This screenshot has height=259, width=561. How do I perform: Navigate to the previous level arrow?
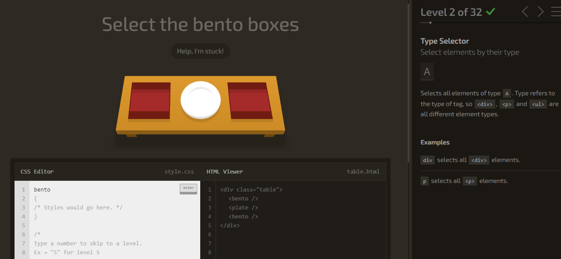pos(525,12)
